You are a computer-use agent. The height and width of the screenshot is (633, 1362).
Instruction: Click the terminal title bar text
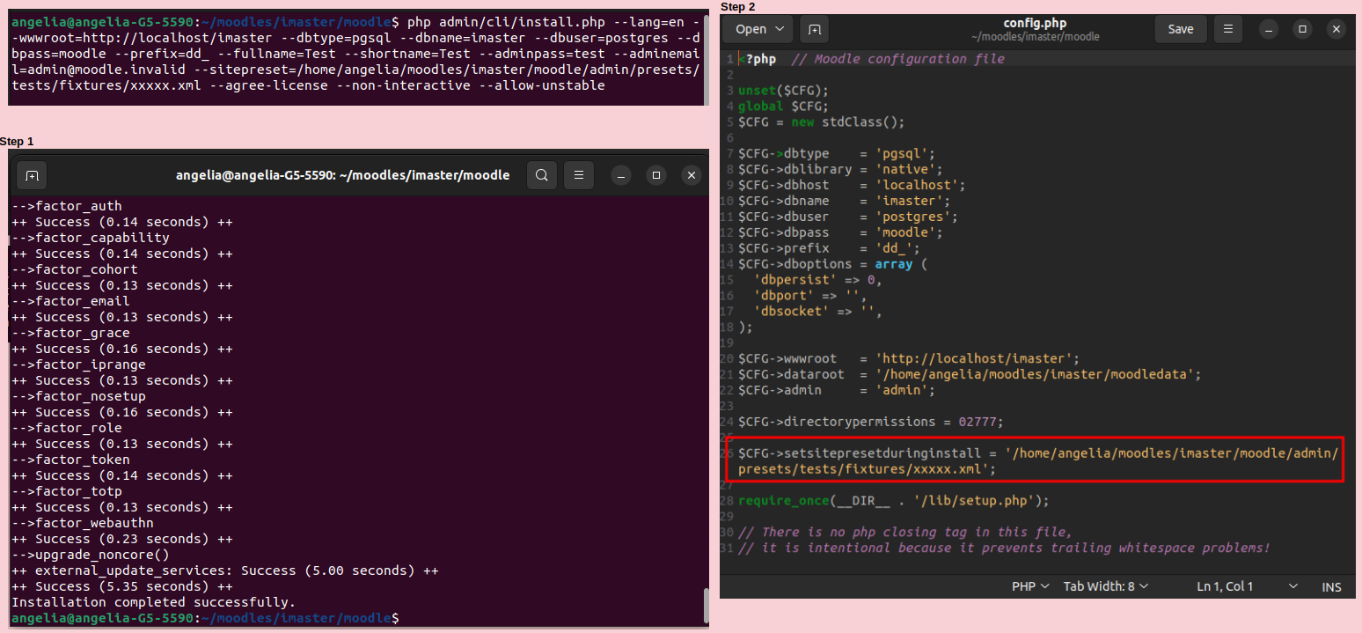click(342, 175)
